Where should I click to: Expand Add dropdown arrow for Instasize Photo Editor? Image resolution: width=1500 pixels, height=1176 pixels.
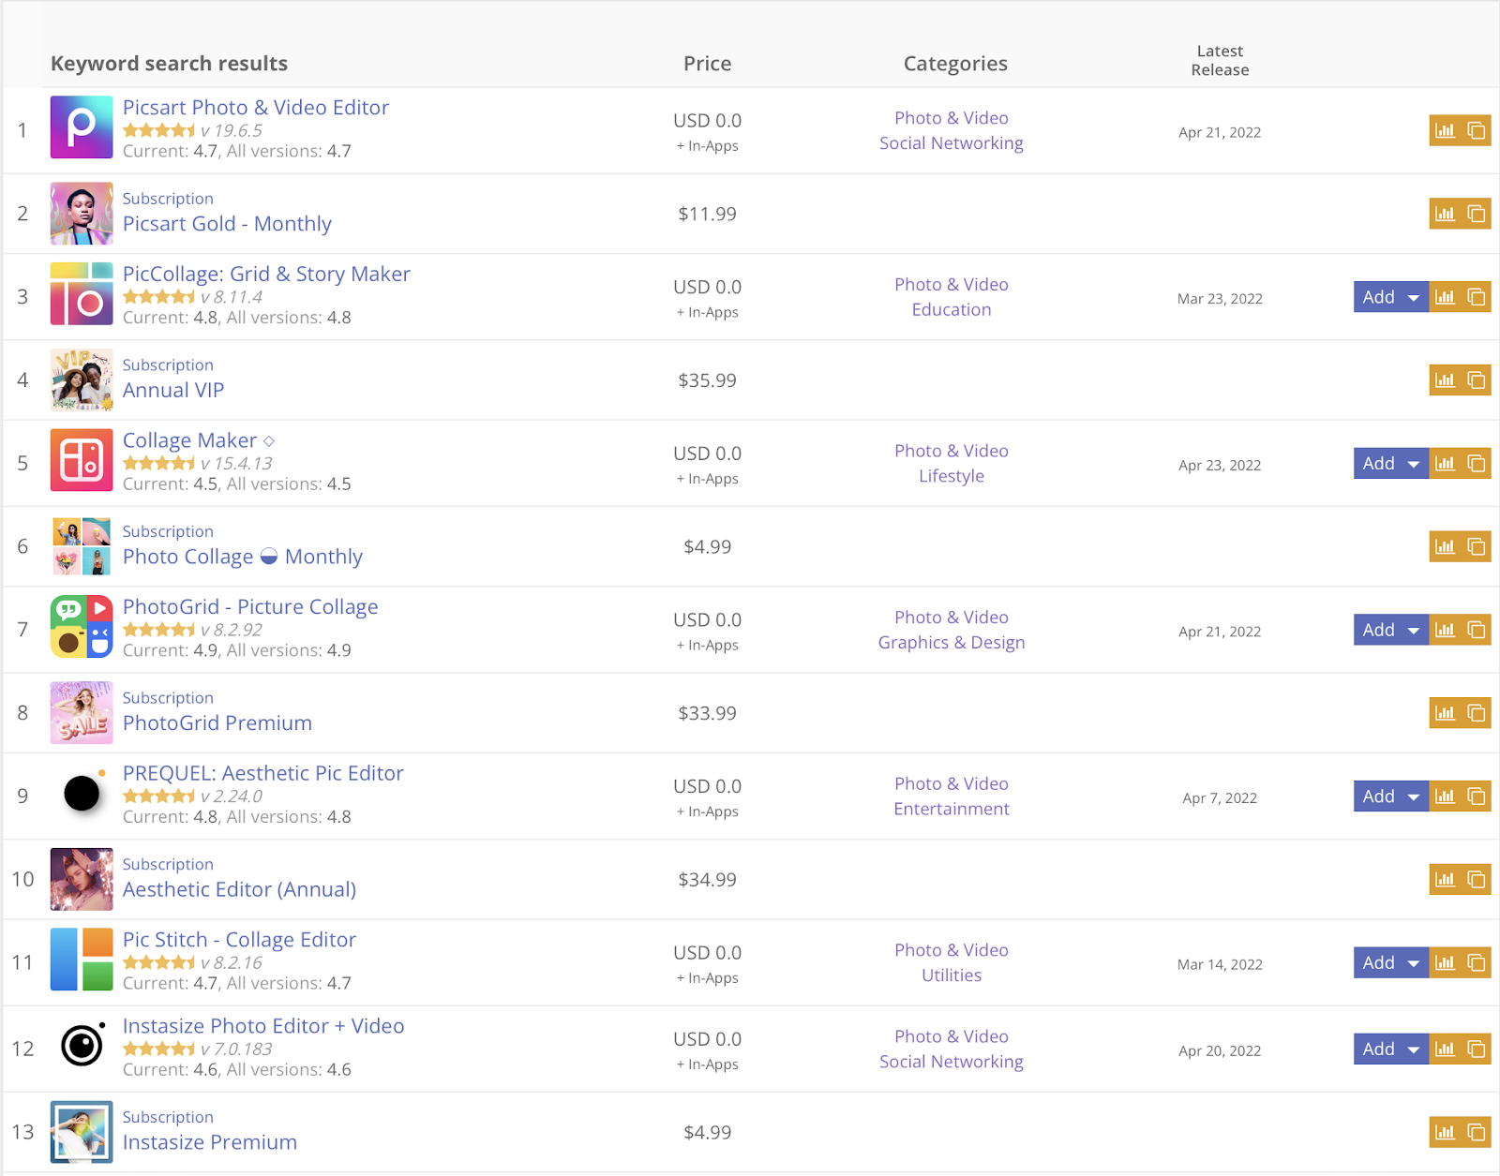(1414, 1049)
